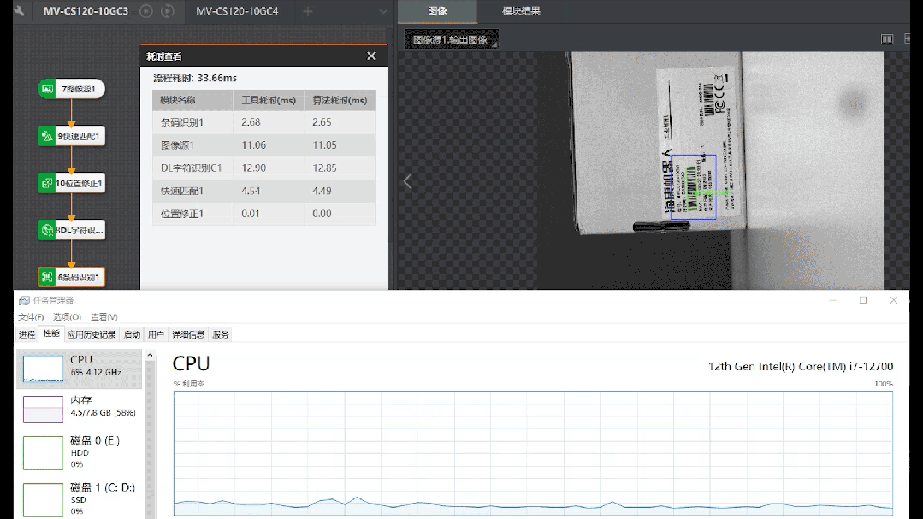Click the 10位置修正1 position correction node
The image size is (923, 519).
pos(72,183)
